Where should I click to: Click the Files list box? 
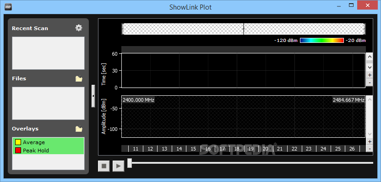(x=49, y=104)
